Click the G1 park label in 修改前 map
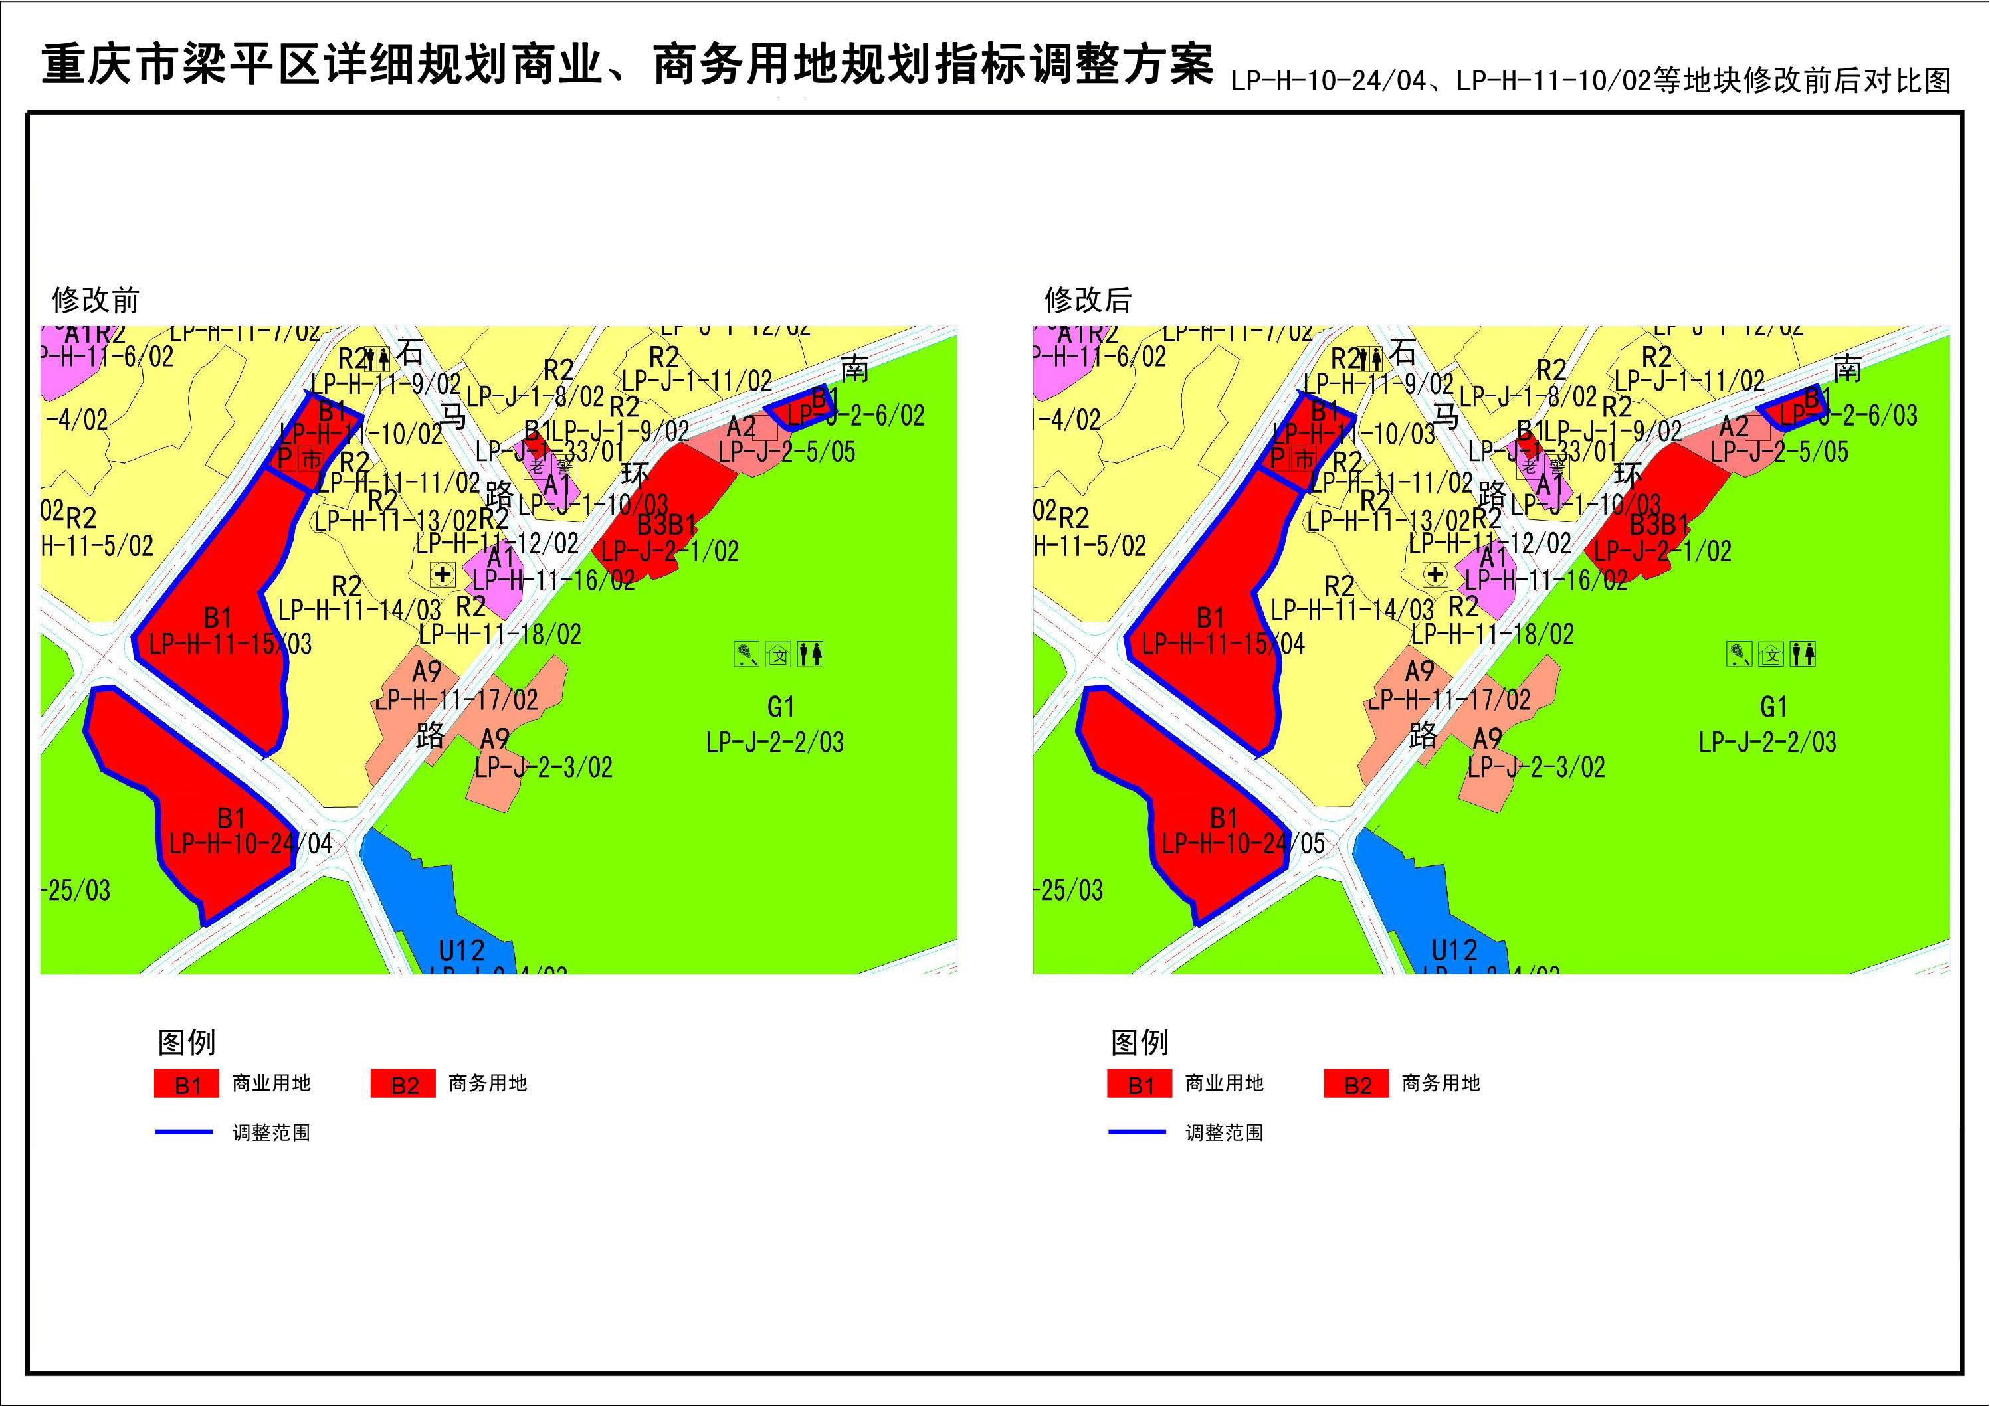 [x=780, y=708]
